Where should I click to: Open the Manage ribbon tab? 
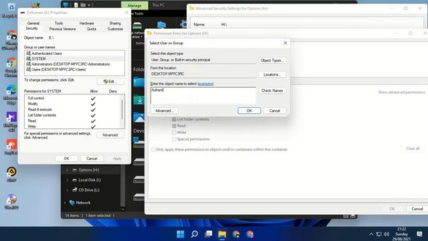point(134,5)
